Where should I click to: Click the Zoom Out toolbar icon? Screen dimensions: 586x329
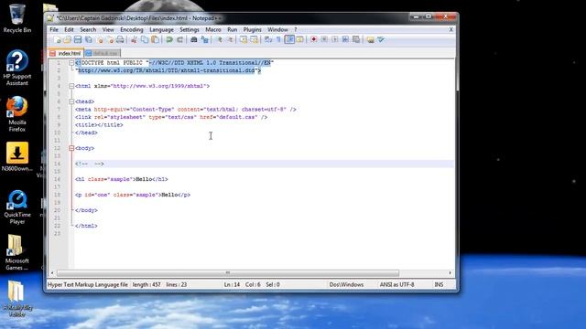coord(230,39)
